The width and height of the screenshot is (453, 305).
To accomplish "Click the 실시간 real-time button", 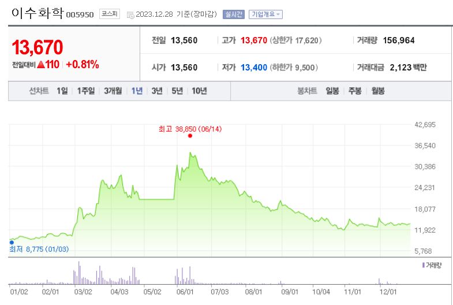I will (x=234, y=14).
